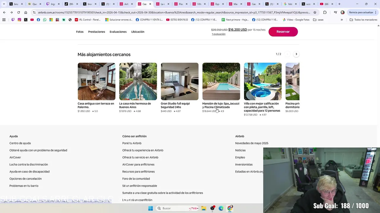Open Villa con mejor calificación listing photo

coord(263,81)
